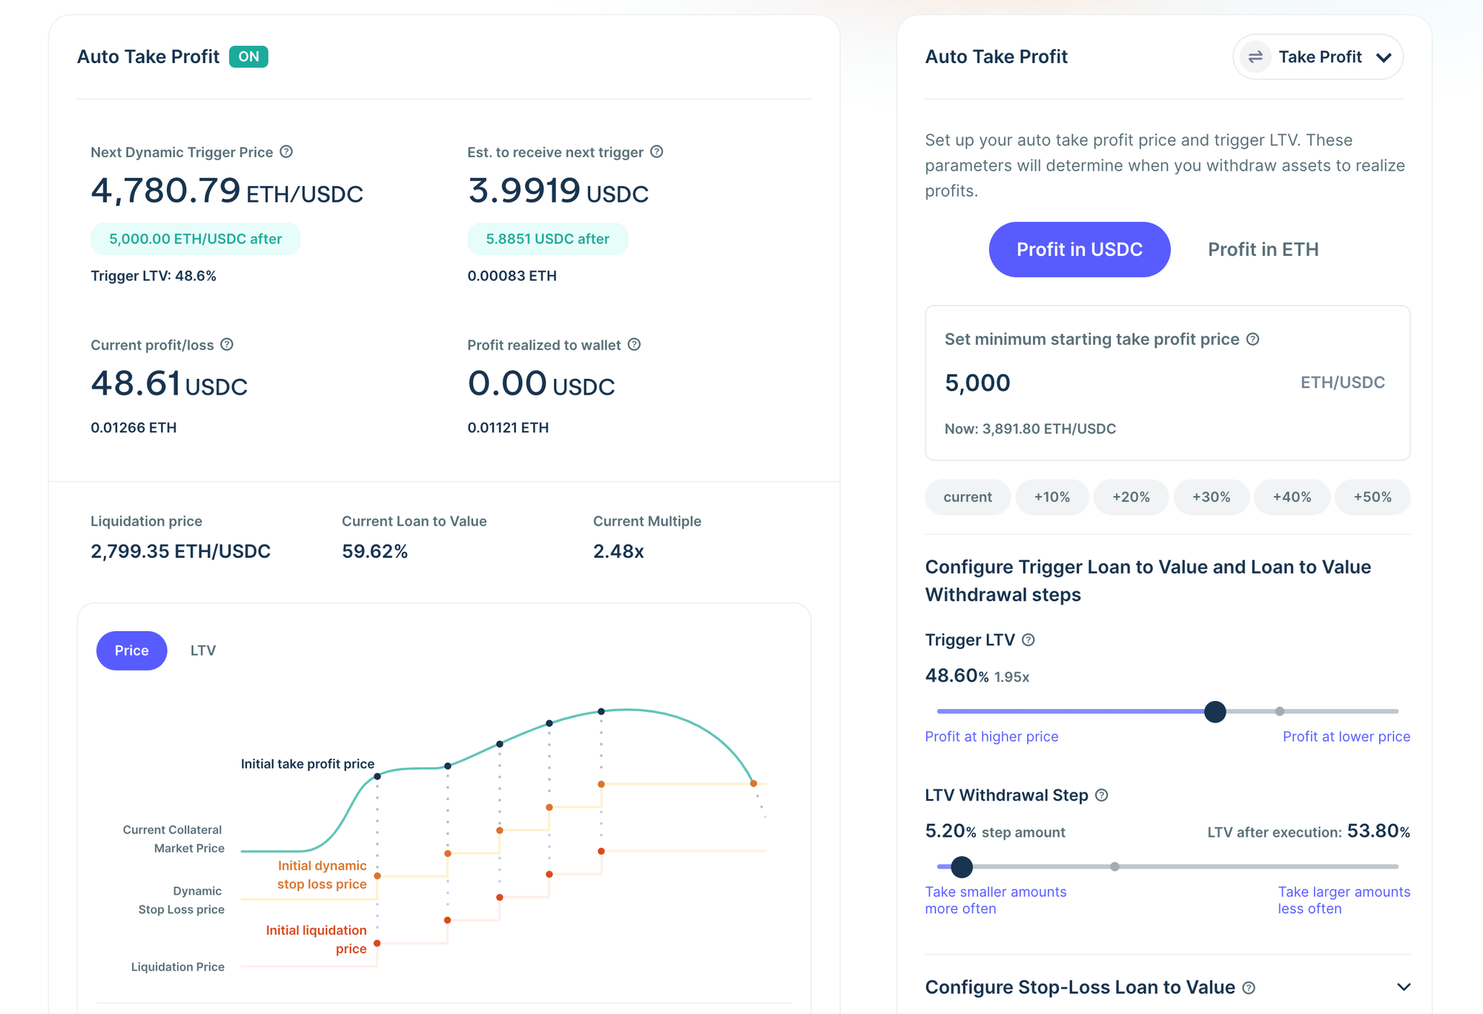Switch chart to the LTV tab
The image size is (1483, 1014).
[202, 651]
